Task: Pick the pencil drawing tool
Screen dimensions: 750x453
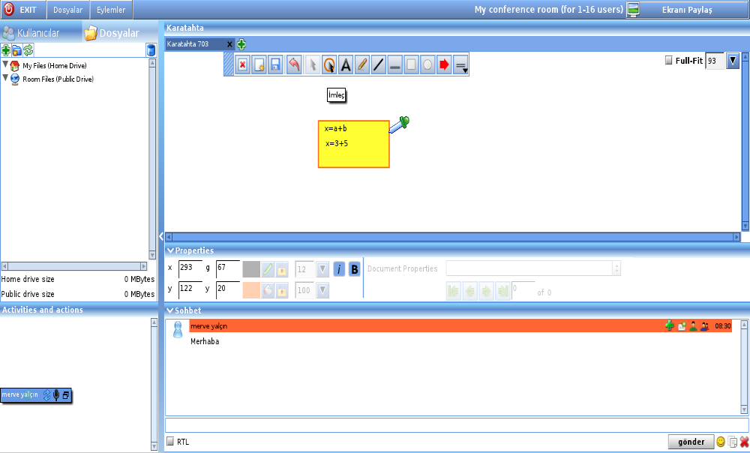Action: pyautogui.click(x=362, y=65)
